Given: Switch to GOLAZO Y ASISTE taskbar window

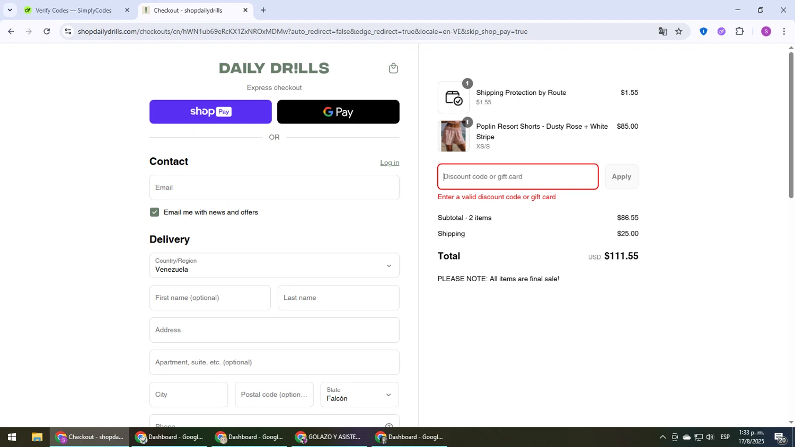Looking at the screenshot, I should pos(329,437).
